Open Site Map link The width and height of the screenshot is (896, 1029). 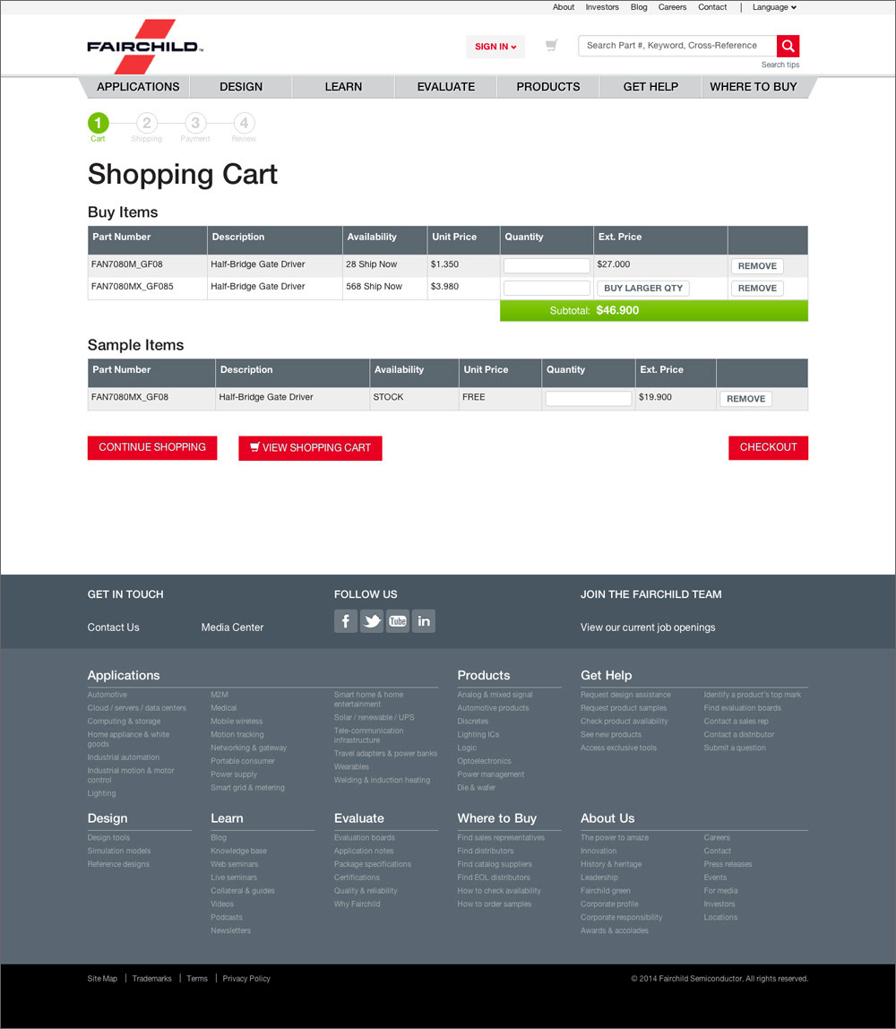coord(102,979)
